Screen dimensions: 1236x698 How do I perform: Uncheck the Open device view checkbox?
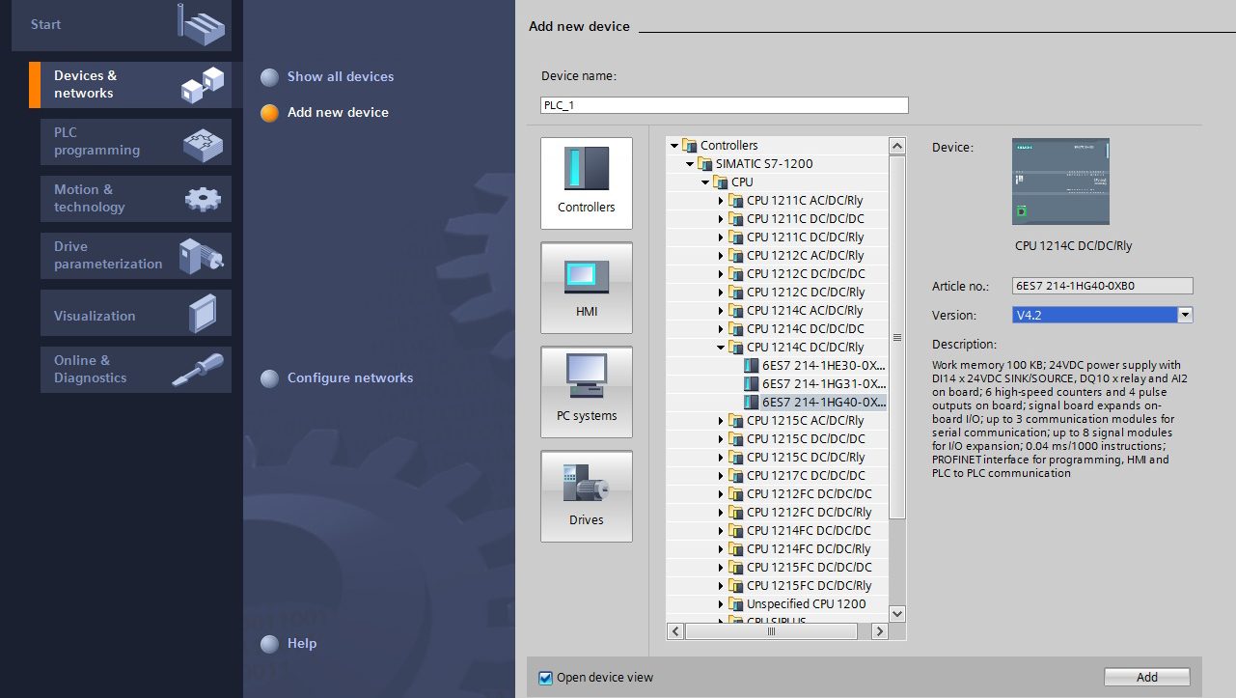click(546, 678)
